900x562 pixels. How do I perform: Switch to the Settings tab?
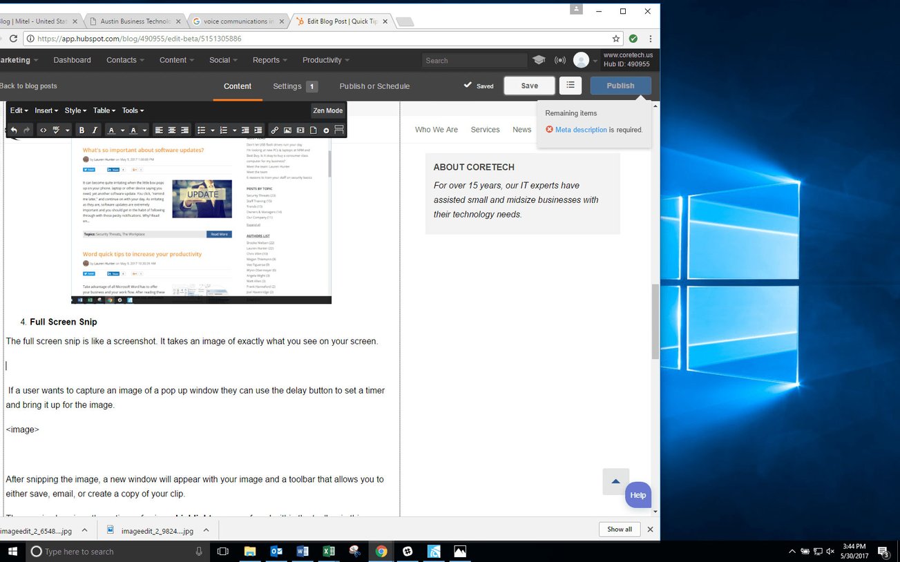(x=289, y=86)
